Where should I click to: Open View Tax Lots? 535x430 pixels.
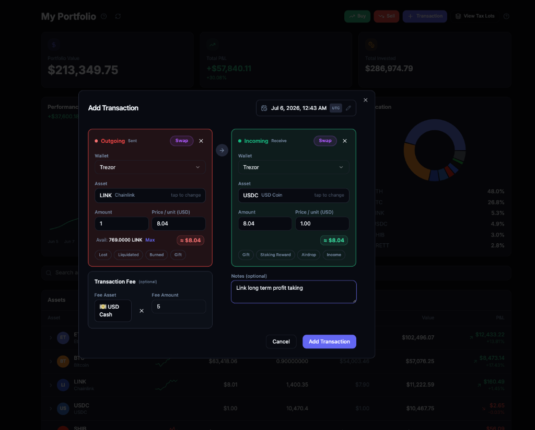(475, 16)
